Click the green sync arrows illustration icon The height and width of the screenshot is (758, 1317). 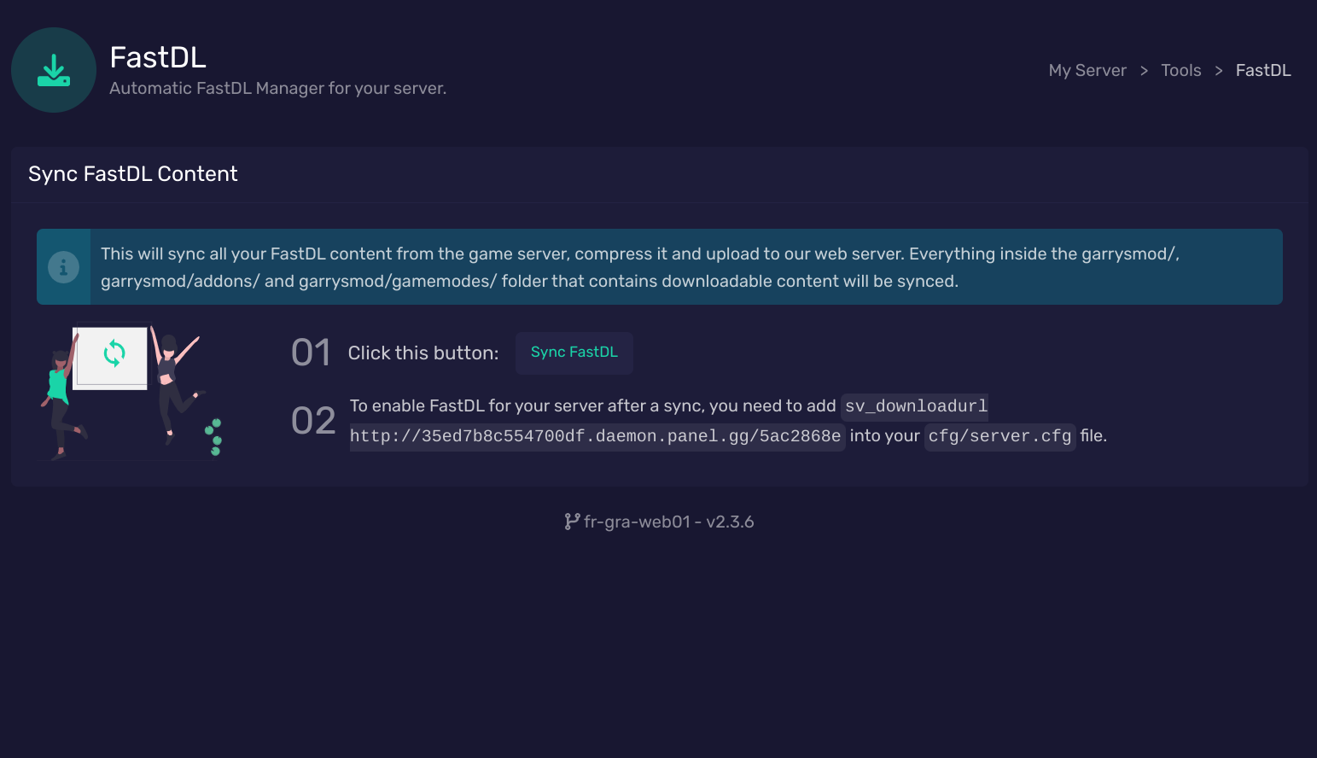(114, 353)
